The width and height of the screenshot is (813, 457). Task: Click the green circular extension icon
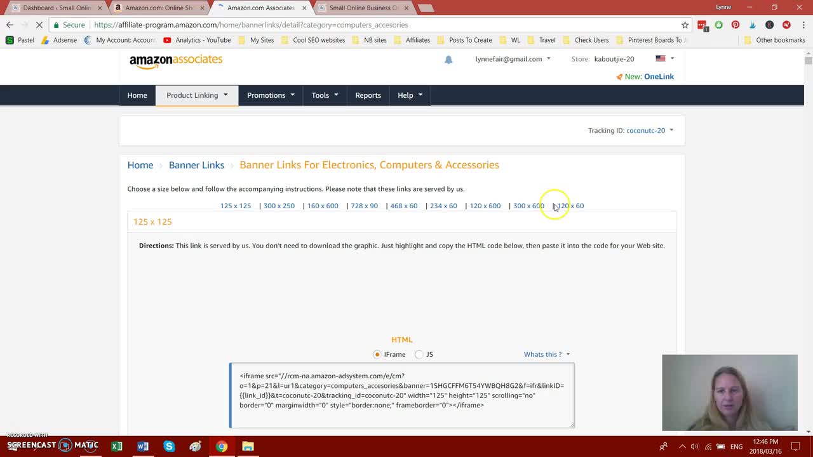[x=718, y=25]
